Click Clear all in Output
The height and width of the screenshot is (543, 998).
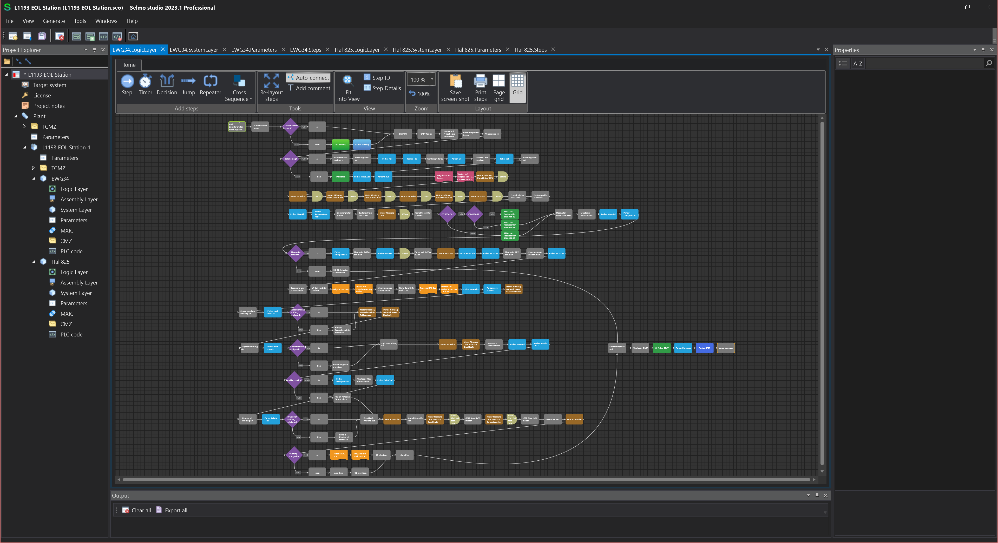[x=137, y=510]
